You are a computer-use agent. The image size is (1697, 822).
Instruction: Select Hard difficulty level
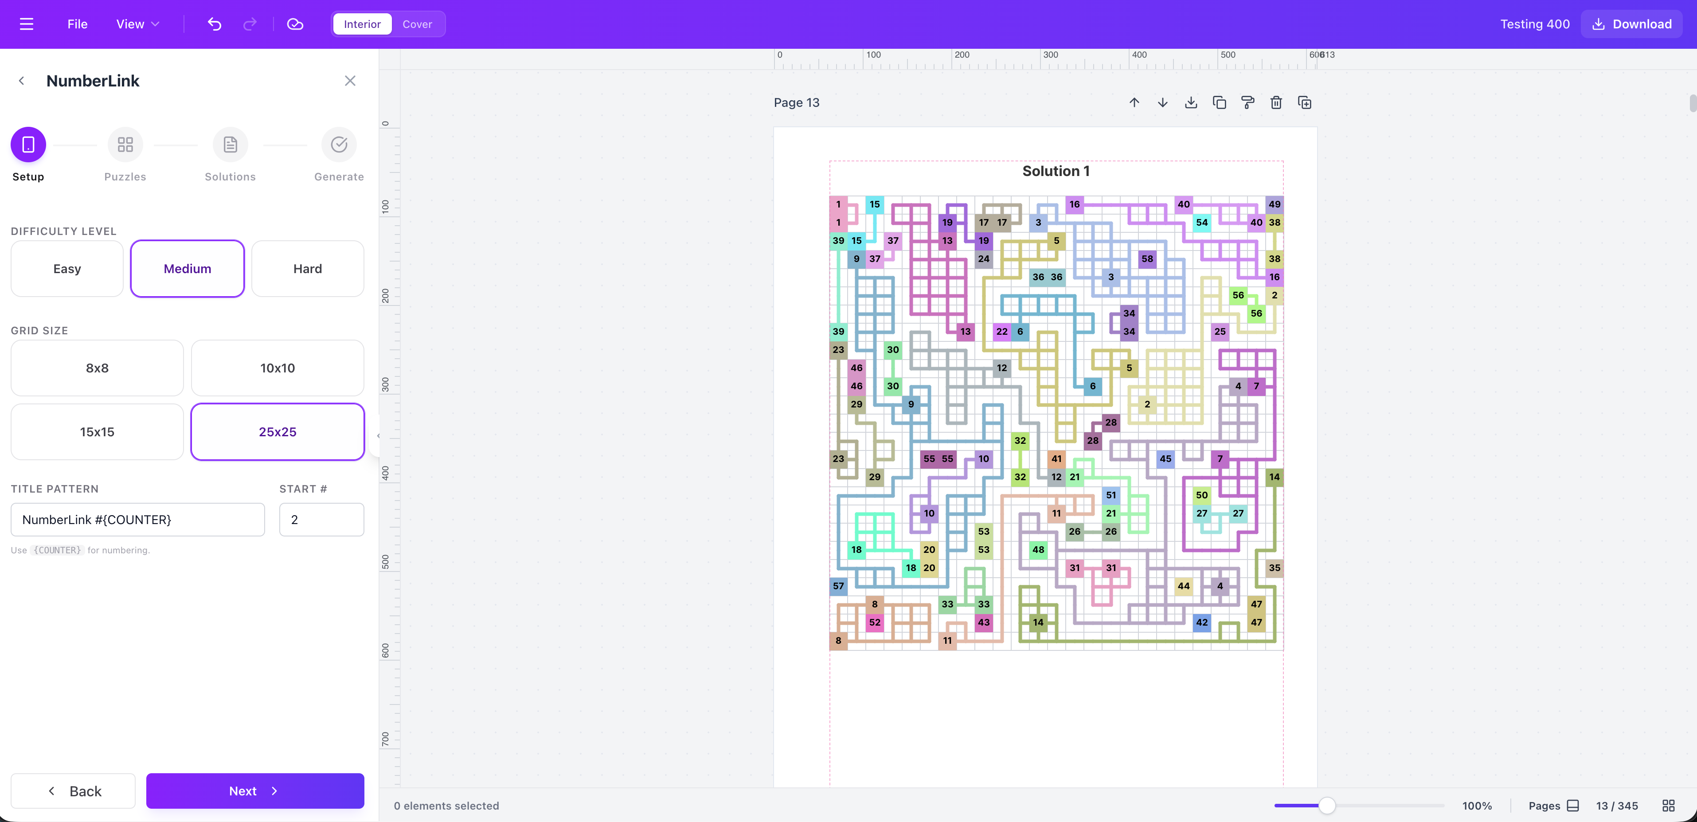pyautogui.click(x=307, y=269)
